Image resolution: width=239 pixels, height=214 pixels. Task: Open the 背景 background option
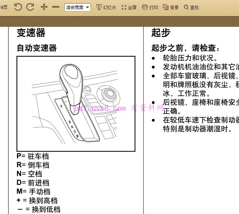(x=171, y=7)
